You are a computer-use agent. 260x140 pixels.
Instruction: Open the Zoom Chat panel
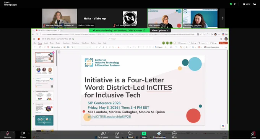pyautogui.click(x=117, y=135)
